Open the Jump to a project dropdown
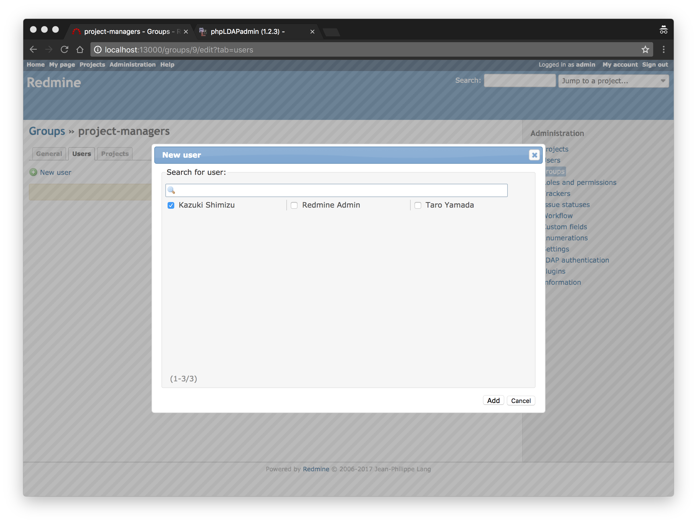This screenshot has height=524, width=697. pos(613,81)
